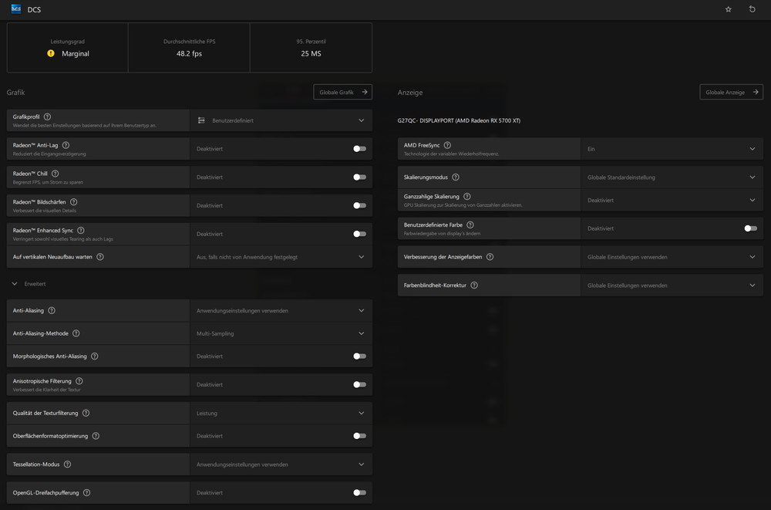771x510 pixels.
Task: Open help for OpenGL-Dreifachpufferung
Action: tap(86, 492)
